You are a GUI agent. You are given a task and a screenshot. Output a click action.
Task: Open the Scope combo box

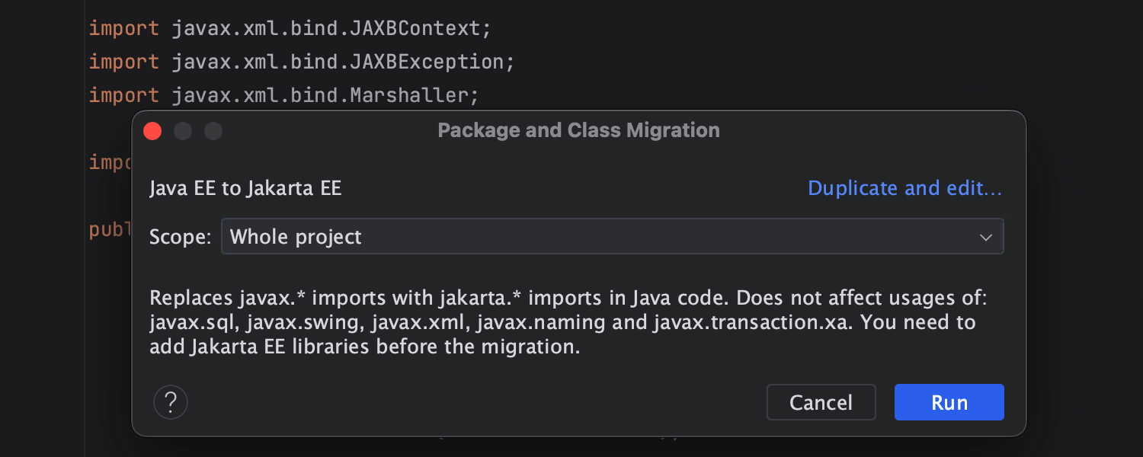point(612,237)
